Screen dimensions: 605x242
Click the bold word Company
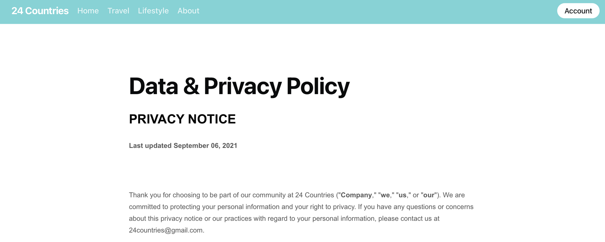(x=356, y=195)
